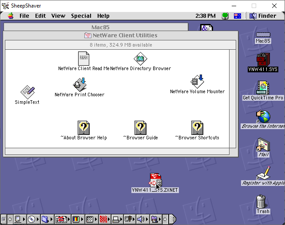
Task: Select the Register with Apple alias
Action: [x=263, y=173]
